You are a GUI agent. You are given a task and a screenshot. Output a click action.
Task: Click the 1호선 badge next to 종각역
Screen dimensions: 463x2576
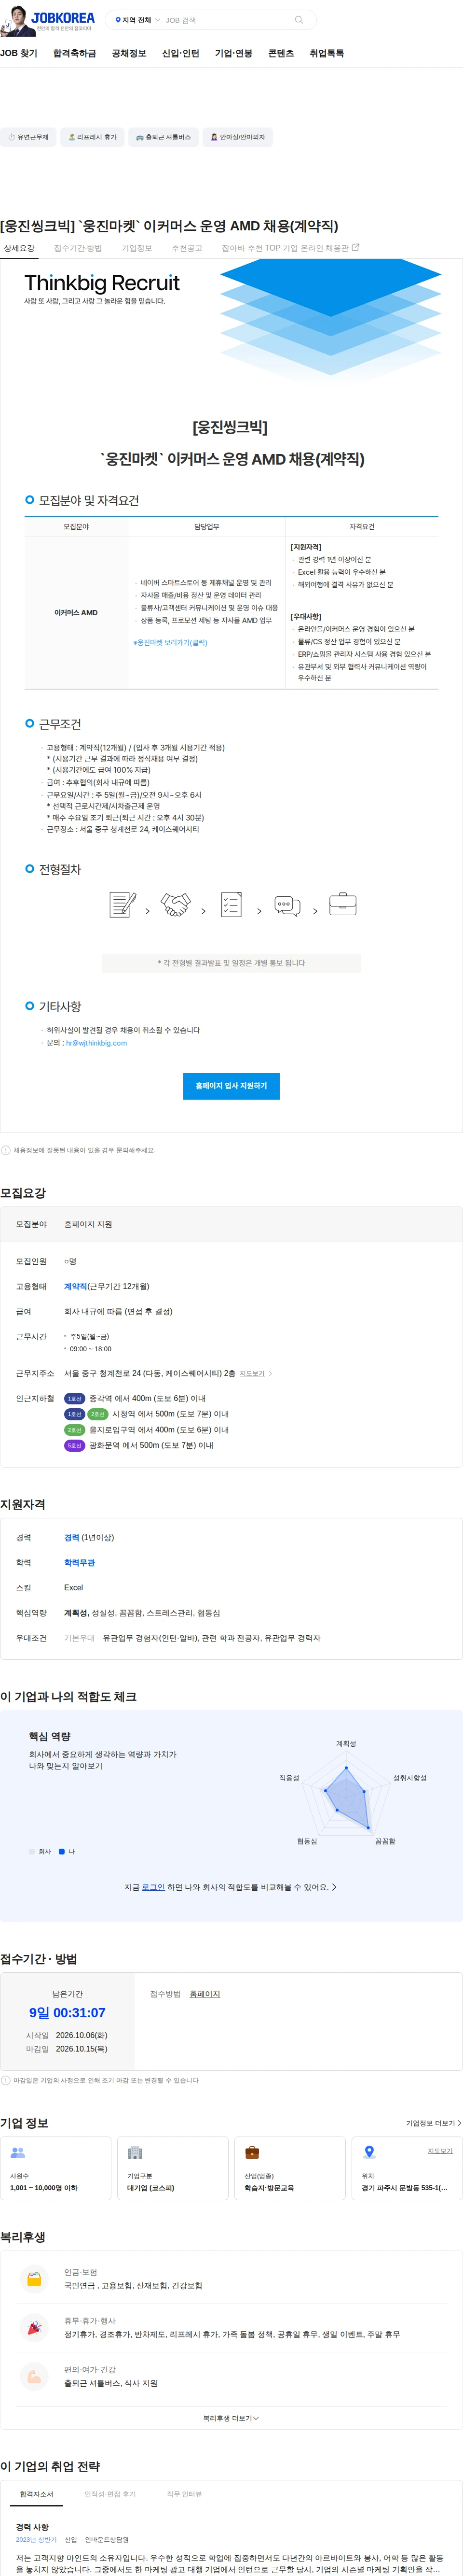(74, 1399)
